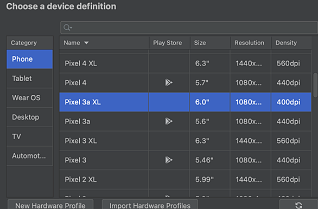Click the 560dpi cell in Pixel 2 XL row
This screenshot has width=318, height=209.
point(291,179)
